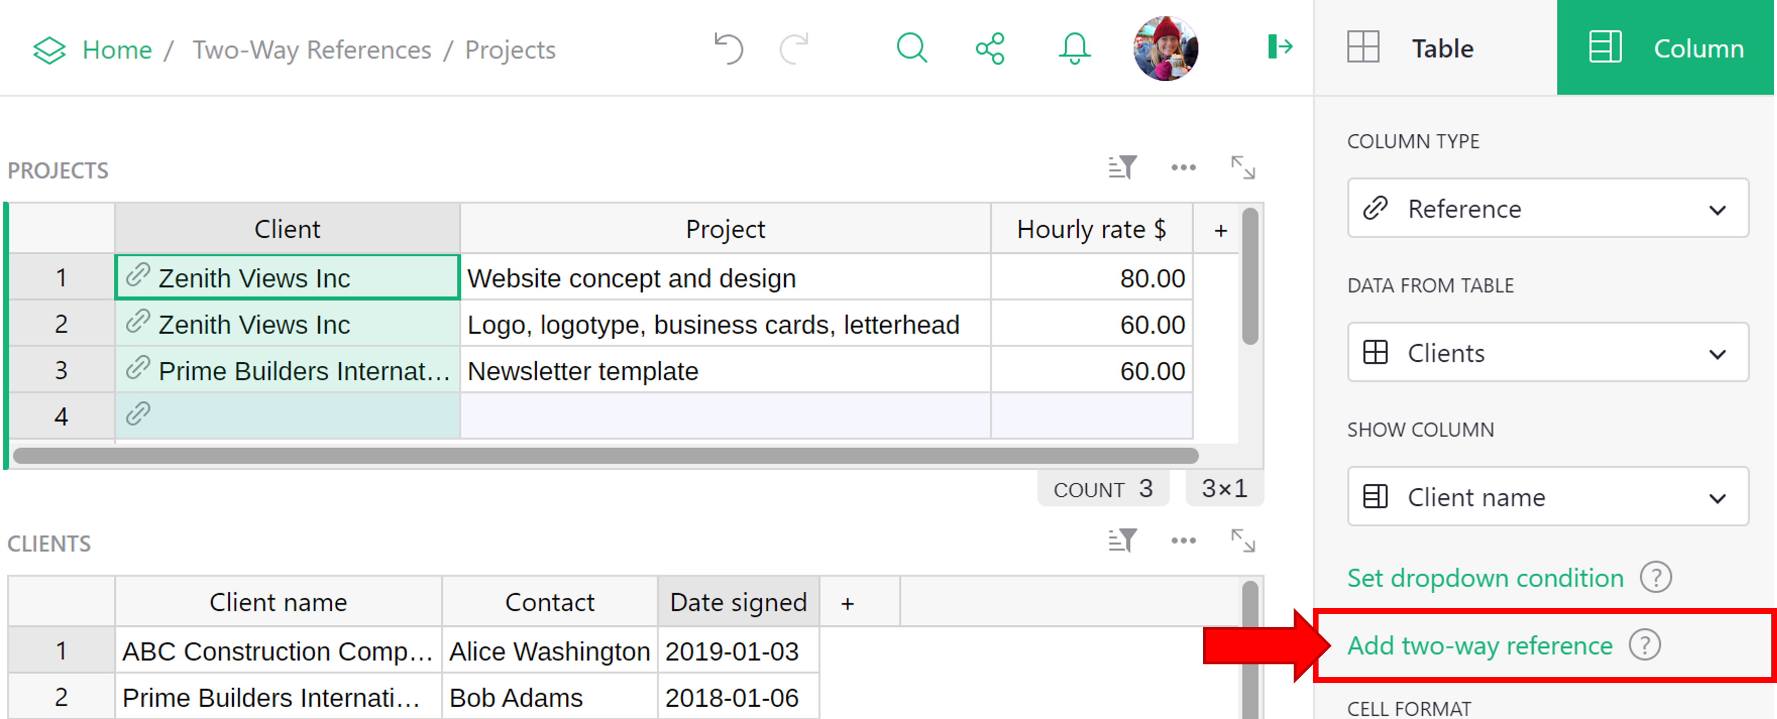The image size is (1777, 719).
Task: Expand the Clients widget to full view
Action: pos(1243,541)
